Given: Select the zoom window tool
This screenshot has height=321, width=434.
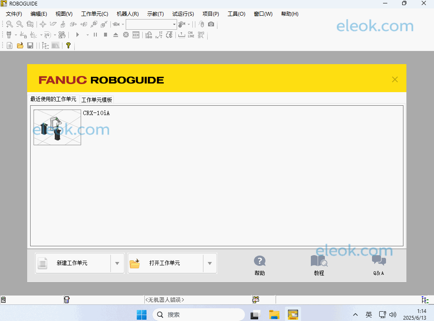Looking at the screenshot, I should click(30, 24).
